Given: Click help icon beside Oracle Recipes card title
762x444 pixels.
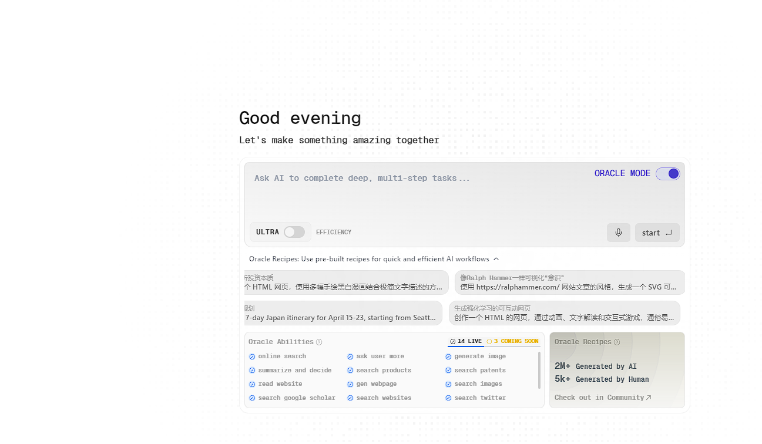Looking at the screenshot, I should (617, 342).
